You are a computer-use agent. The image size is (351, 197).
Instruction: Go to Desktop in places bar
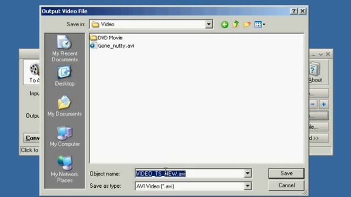tap(65, 76)
